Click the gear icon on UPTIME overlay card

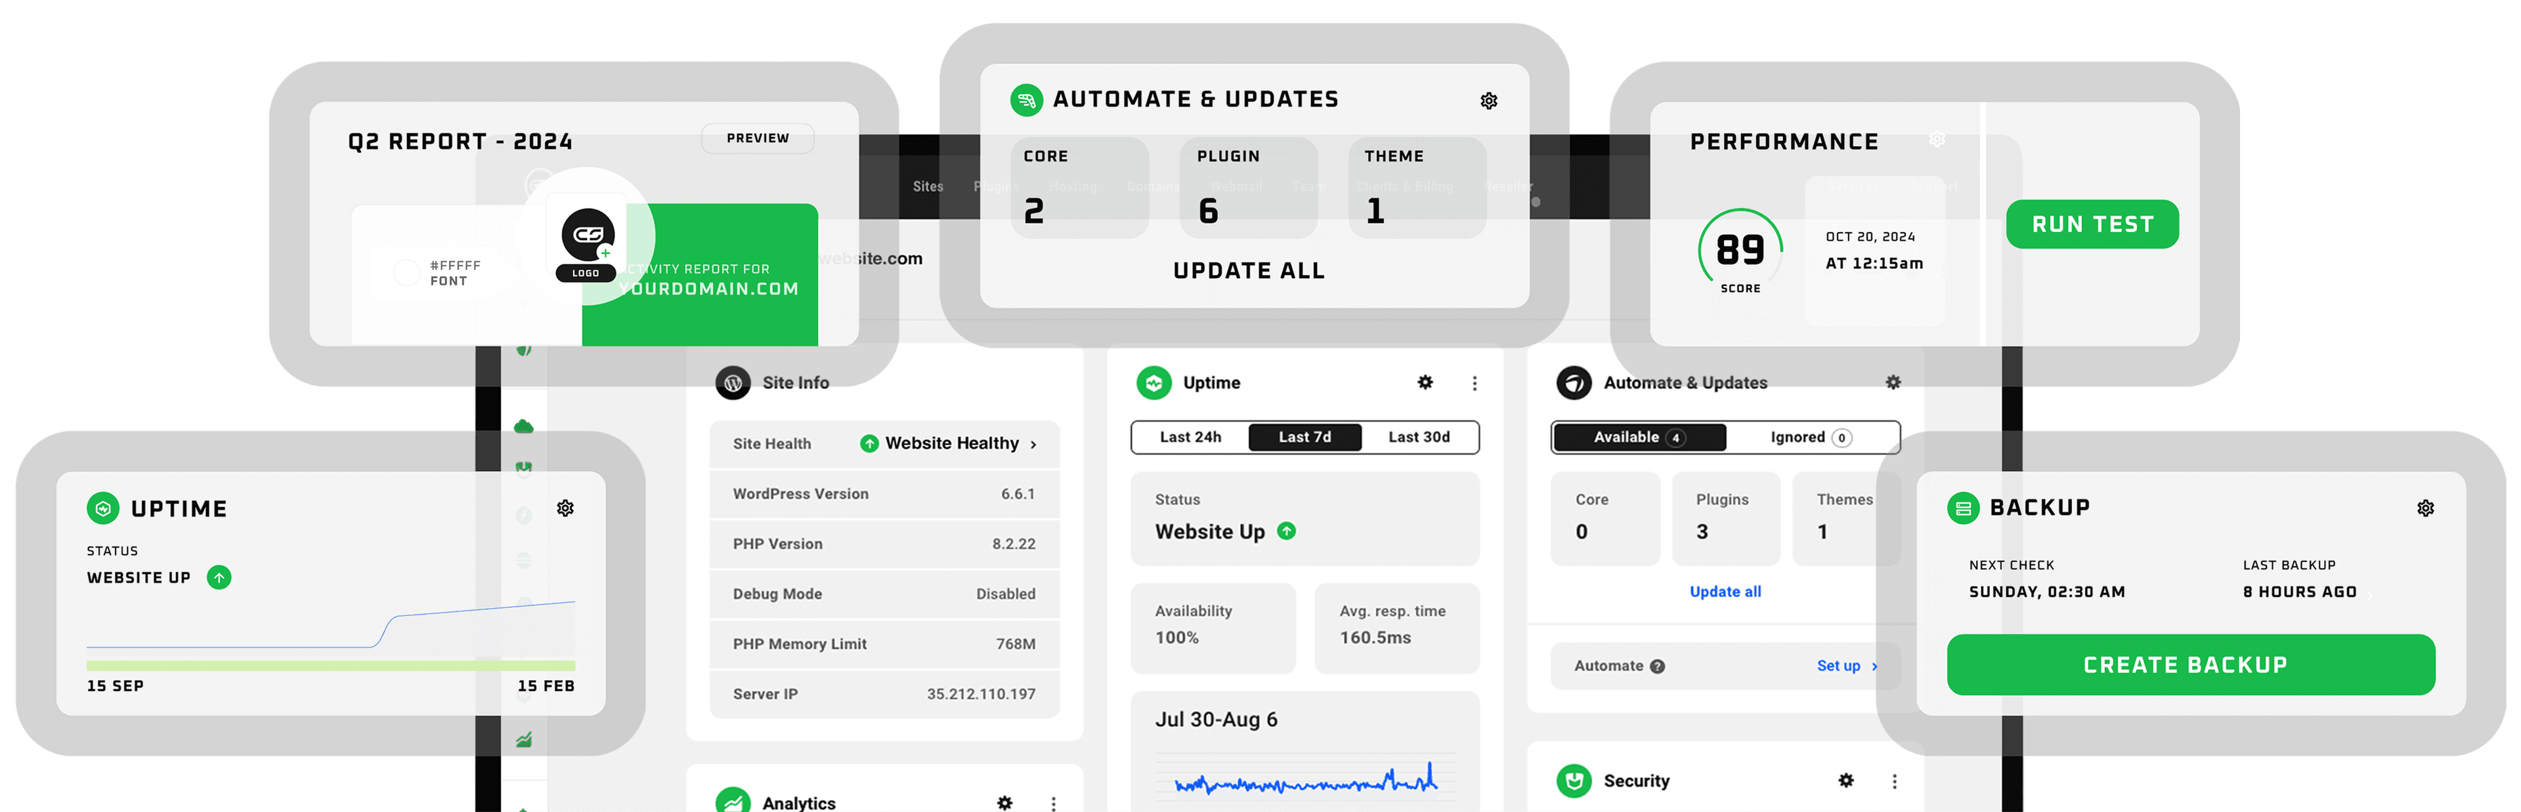566,508
